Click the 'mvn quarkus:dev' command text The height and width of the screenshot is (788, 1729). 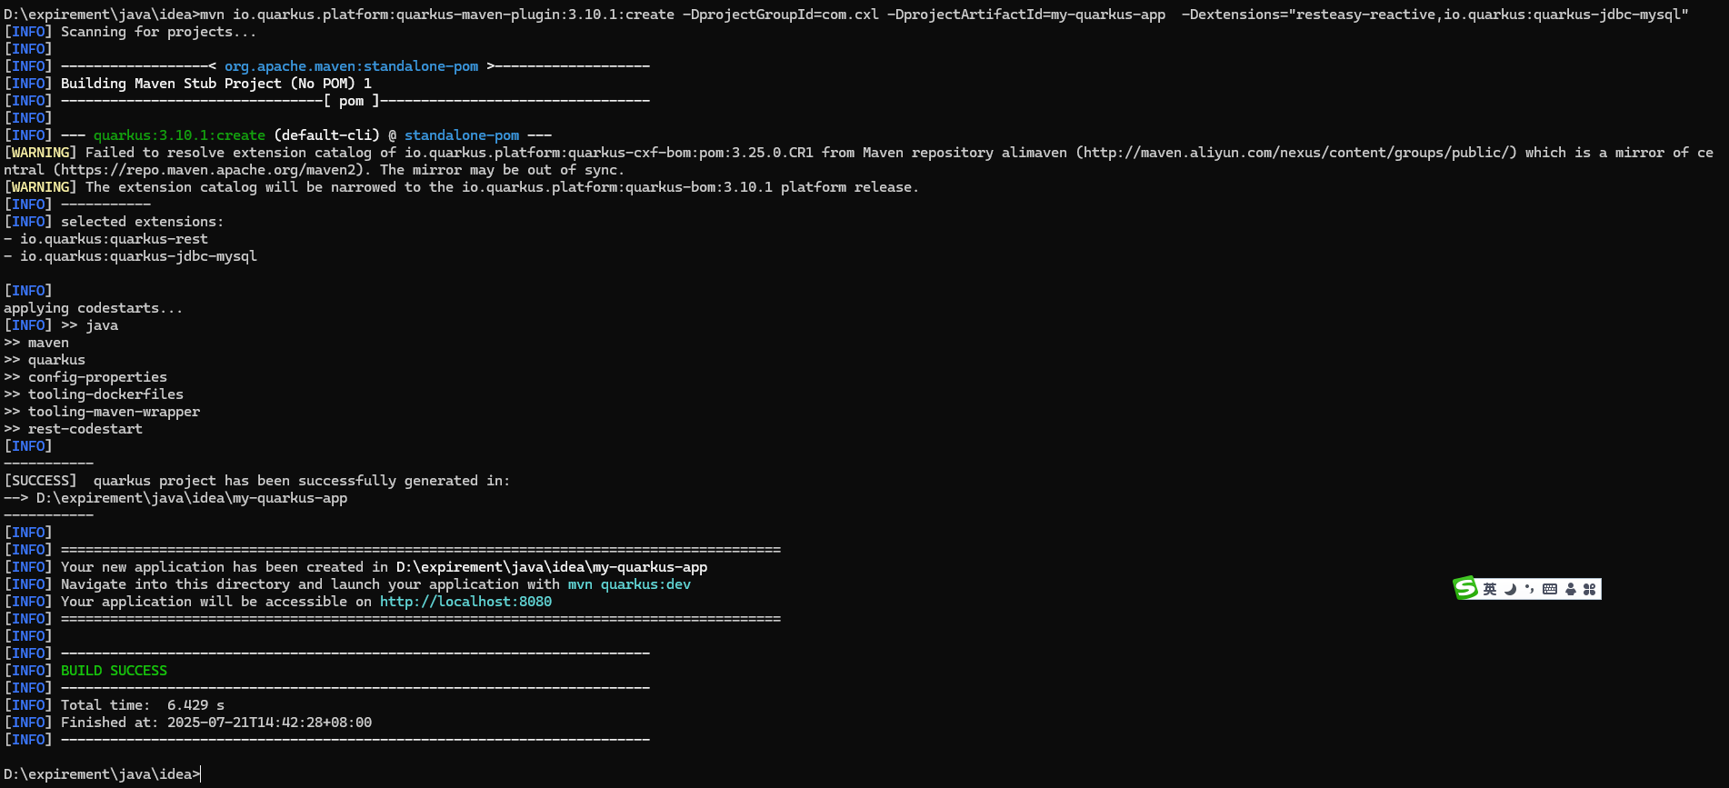(629, 584)
